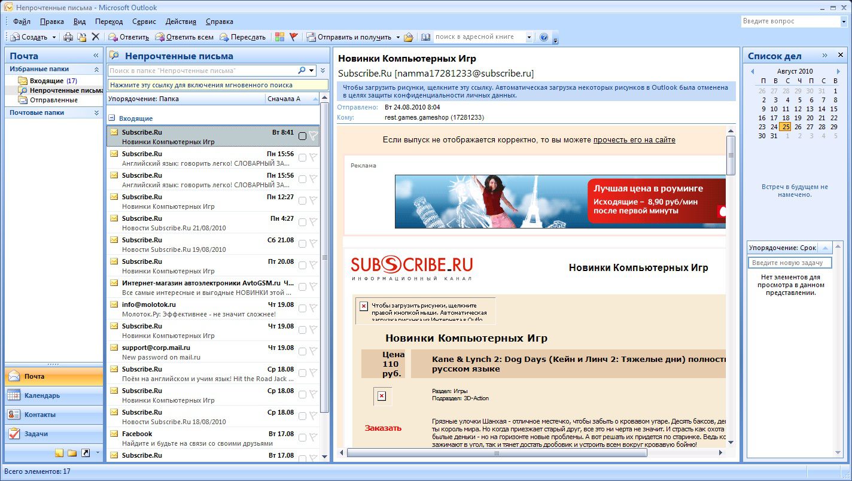The height and width of the screenshot is (481, 852).
Task: Go to next month in calendar
Action: (x=838, y=71)
